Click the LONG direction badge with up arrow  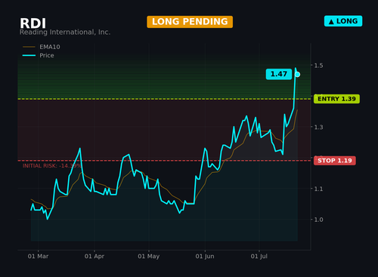pyautogui.click(x=343, y=21)
